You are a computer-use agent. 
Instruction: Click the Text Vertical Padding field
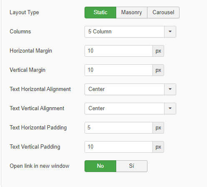(x=119, y=147)
